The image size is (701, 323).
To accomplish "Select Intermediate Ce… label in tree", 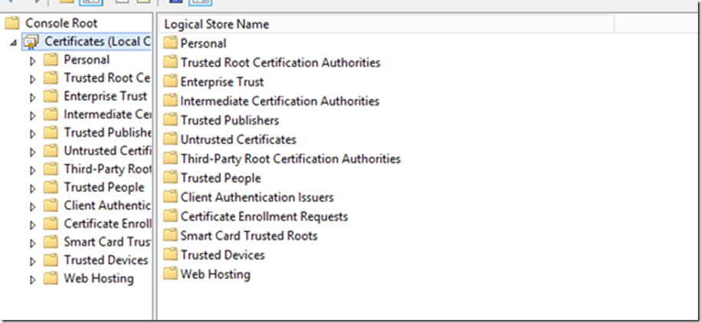I will click(x=107, y=115).
